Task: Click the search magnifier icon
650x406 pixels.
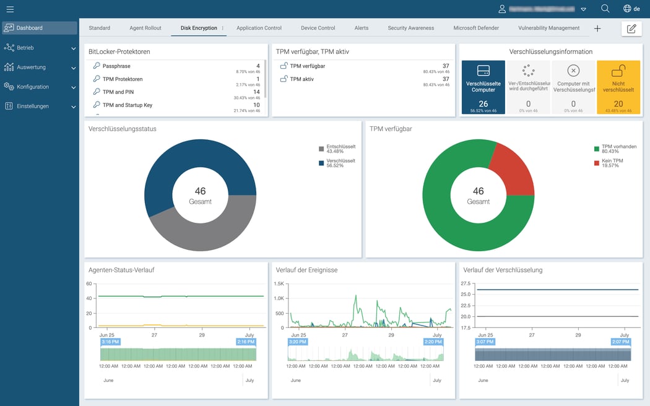Action: click(605, 9)
